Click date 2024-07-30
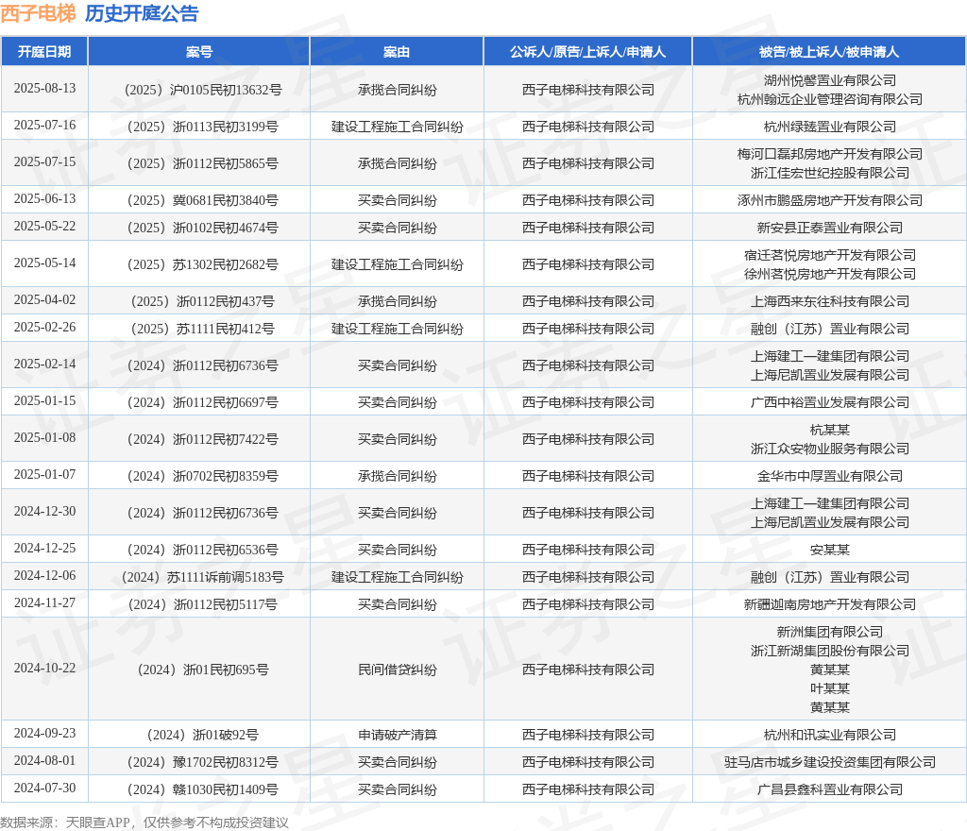This screenshot has height=831, width=967. (44, 789)
